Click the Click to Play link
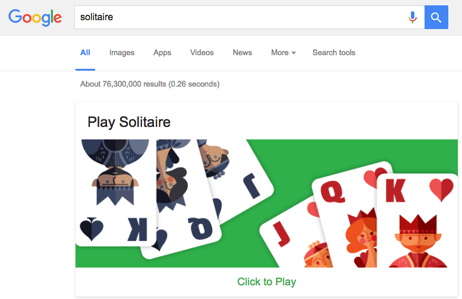Image resolution: width=462 pixels, height=299 pixels. (266, 282)
